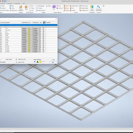133x133 pixels.
Task: Select the freeform Convert tool
Action: click(60, 8)
